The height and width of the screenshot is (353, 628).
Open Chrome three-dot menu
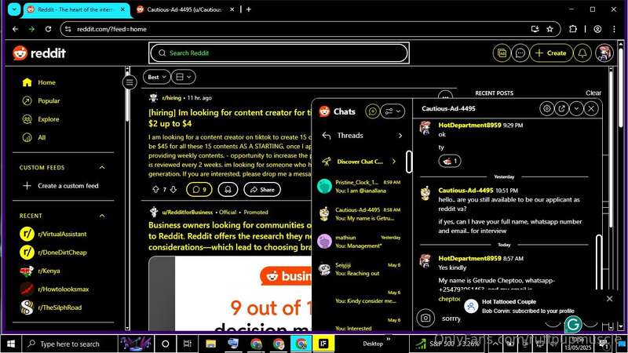tap(614, 29)
